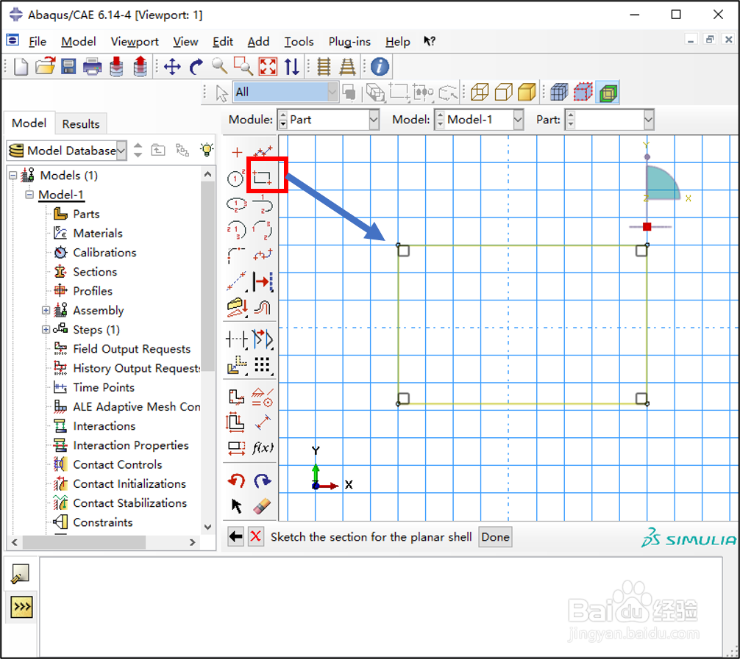Open the selection filter All dropdown
Viewport: 740px width, 659px height.
(x=332, y=92)
